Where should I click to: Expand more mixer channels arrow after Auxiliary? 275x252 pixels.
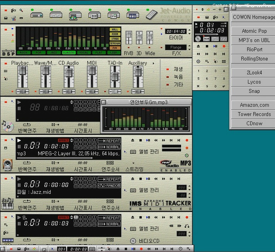(153, 63)
